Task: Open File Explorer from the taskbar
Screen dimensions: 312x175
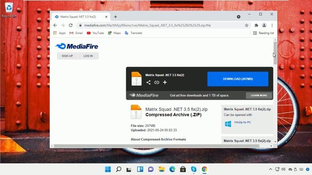Action: tap(161, 169)
